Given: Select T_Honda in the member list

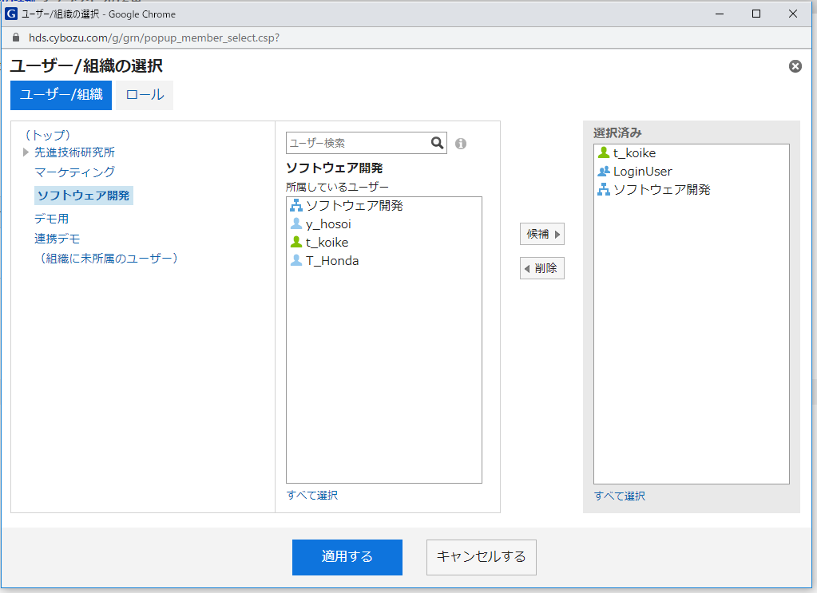Looking at the screenshot, I should (x=331, y=261).
